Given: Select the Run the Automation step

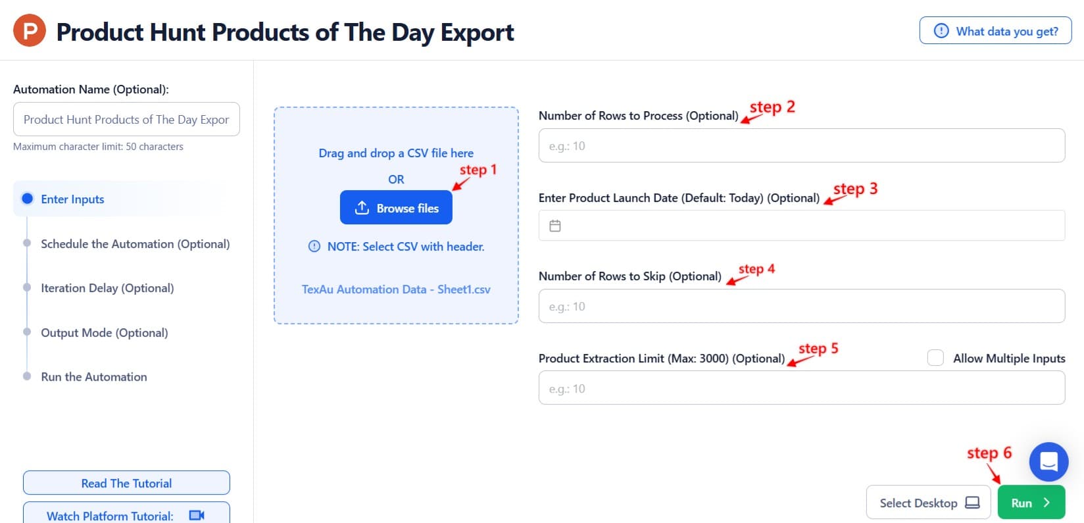Looking at the screenshot, I should pyautogui.click(x=94, y=377).
